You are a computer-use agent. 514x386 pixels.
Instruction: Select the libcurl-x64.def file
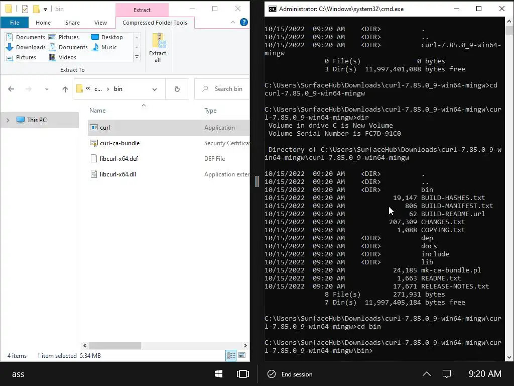118,158
